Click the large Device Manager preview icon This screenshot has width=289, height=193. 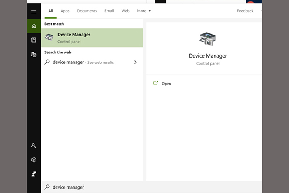tap(207, 39)
